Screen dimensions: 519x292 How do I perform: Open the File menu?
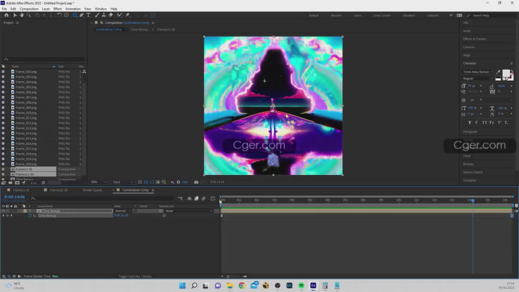[x=4, y=9]
